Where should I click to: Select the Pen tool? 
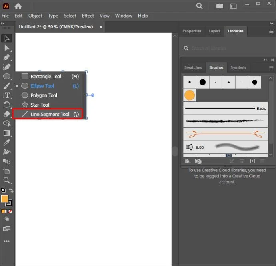pos(7,57)
